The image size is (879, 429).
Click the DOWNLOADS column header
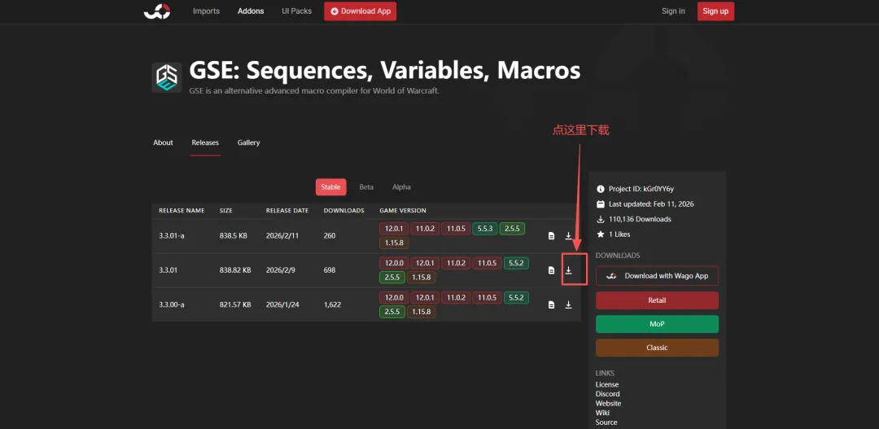click(344, 211)
